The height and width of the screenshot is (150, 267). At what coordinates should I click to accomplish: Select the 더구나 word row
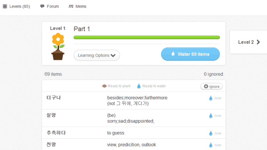pyautogui.click(x=53, y=98)
